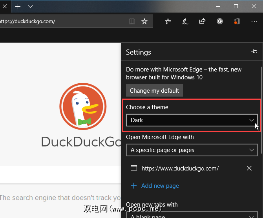
Task: Open the Settings and more ellipsis menu
Action: pyautogui.click(x=254, y=22)
